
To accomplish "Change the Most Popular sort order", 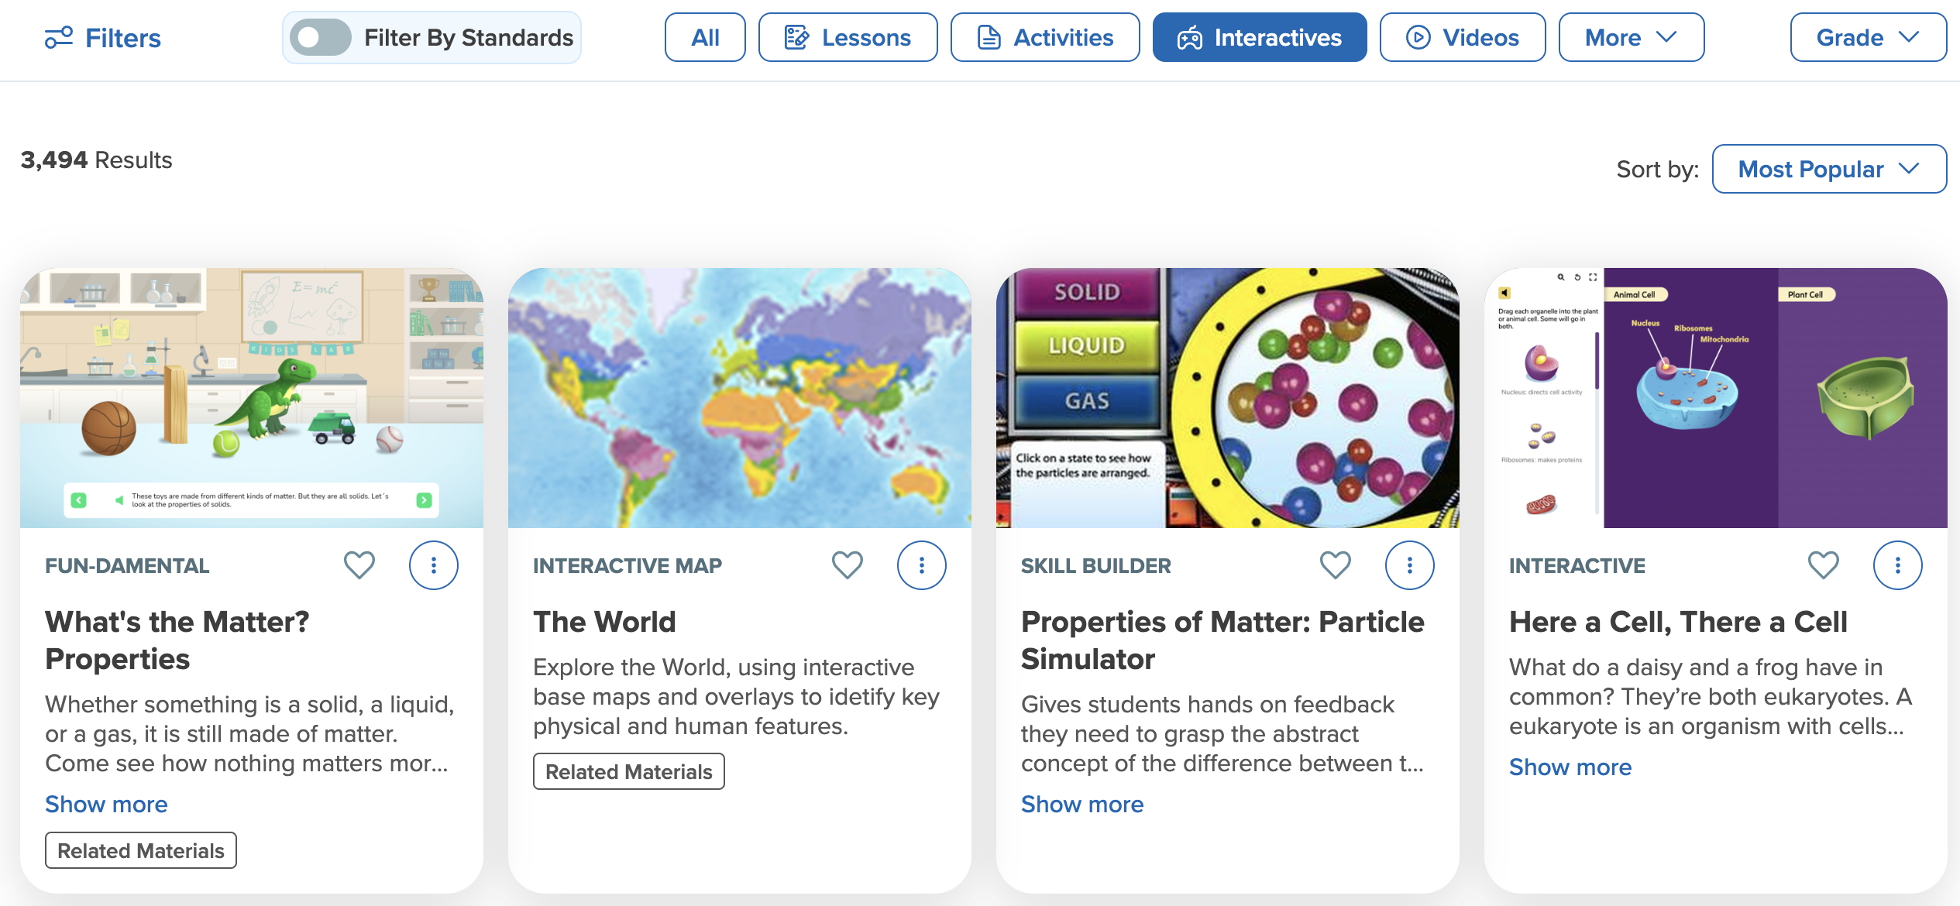I will [1829, 169].
